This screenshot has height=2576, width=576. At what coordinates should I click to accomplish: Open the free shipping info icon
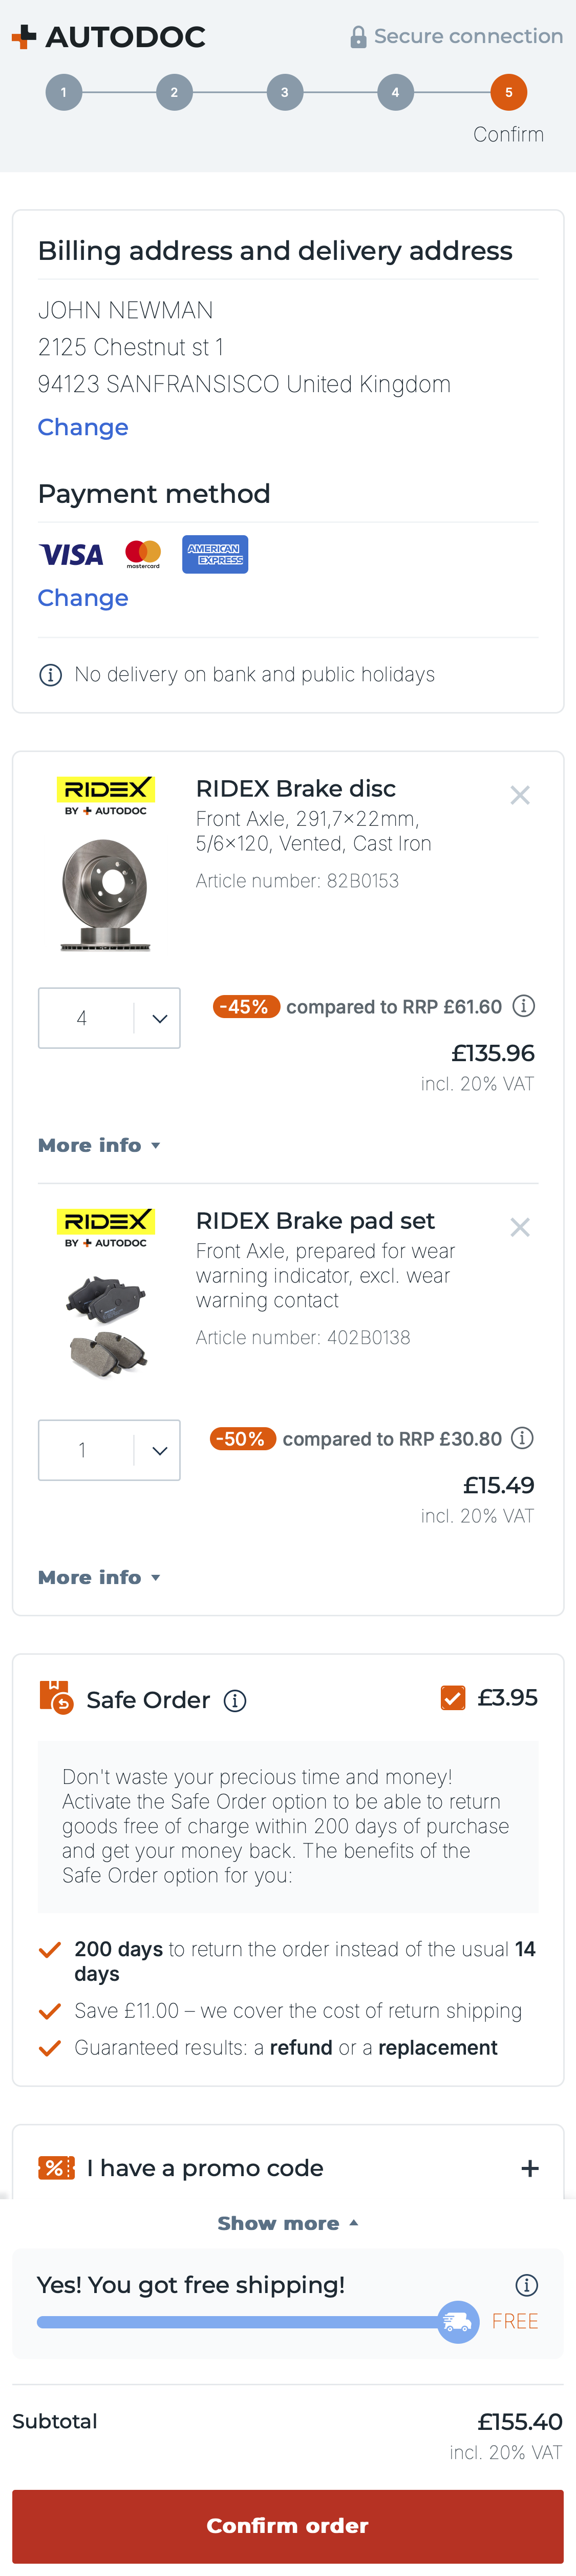526,2285
